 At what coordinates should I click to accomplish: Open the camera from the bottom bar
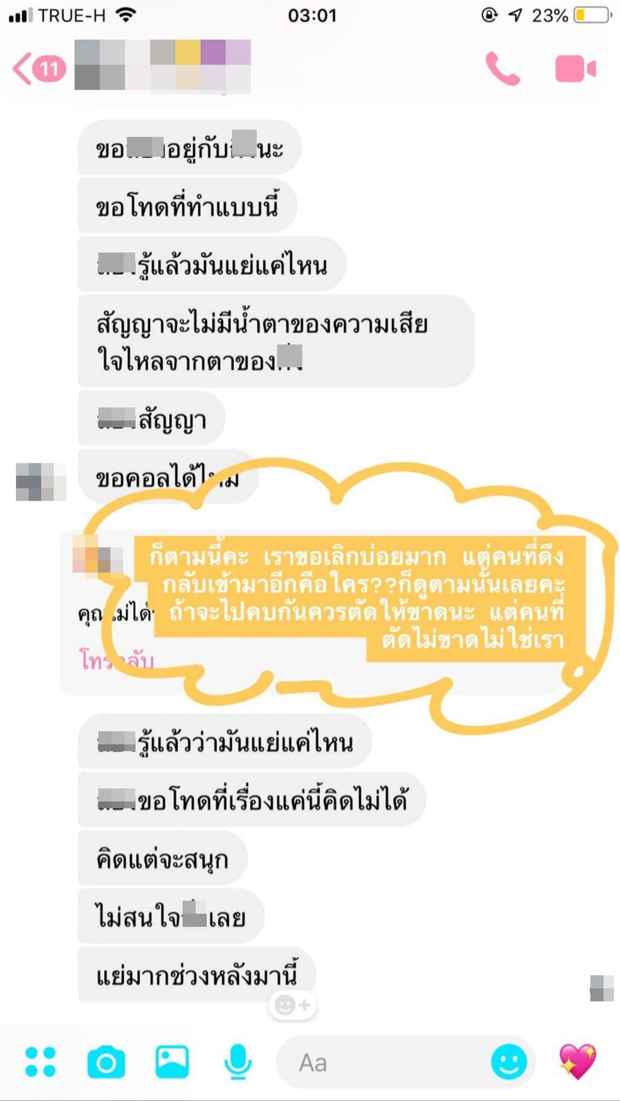[x=106, y=1062]
